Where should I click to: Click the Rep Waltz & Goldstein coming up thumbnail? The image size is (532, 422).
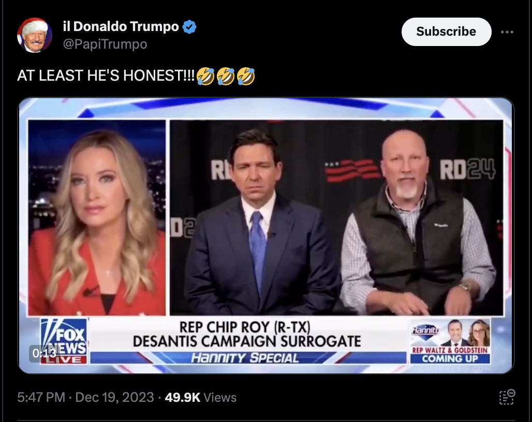tap(450, 341)
